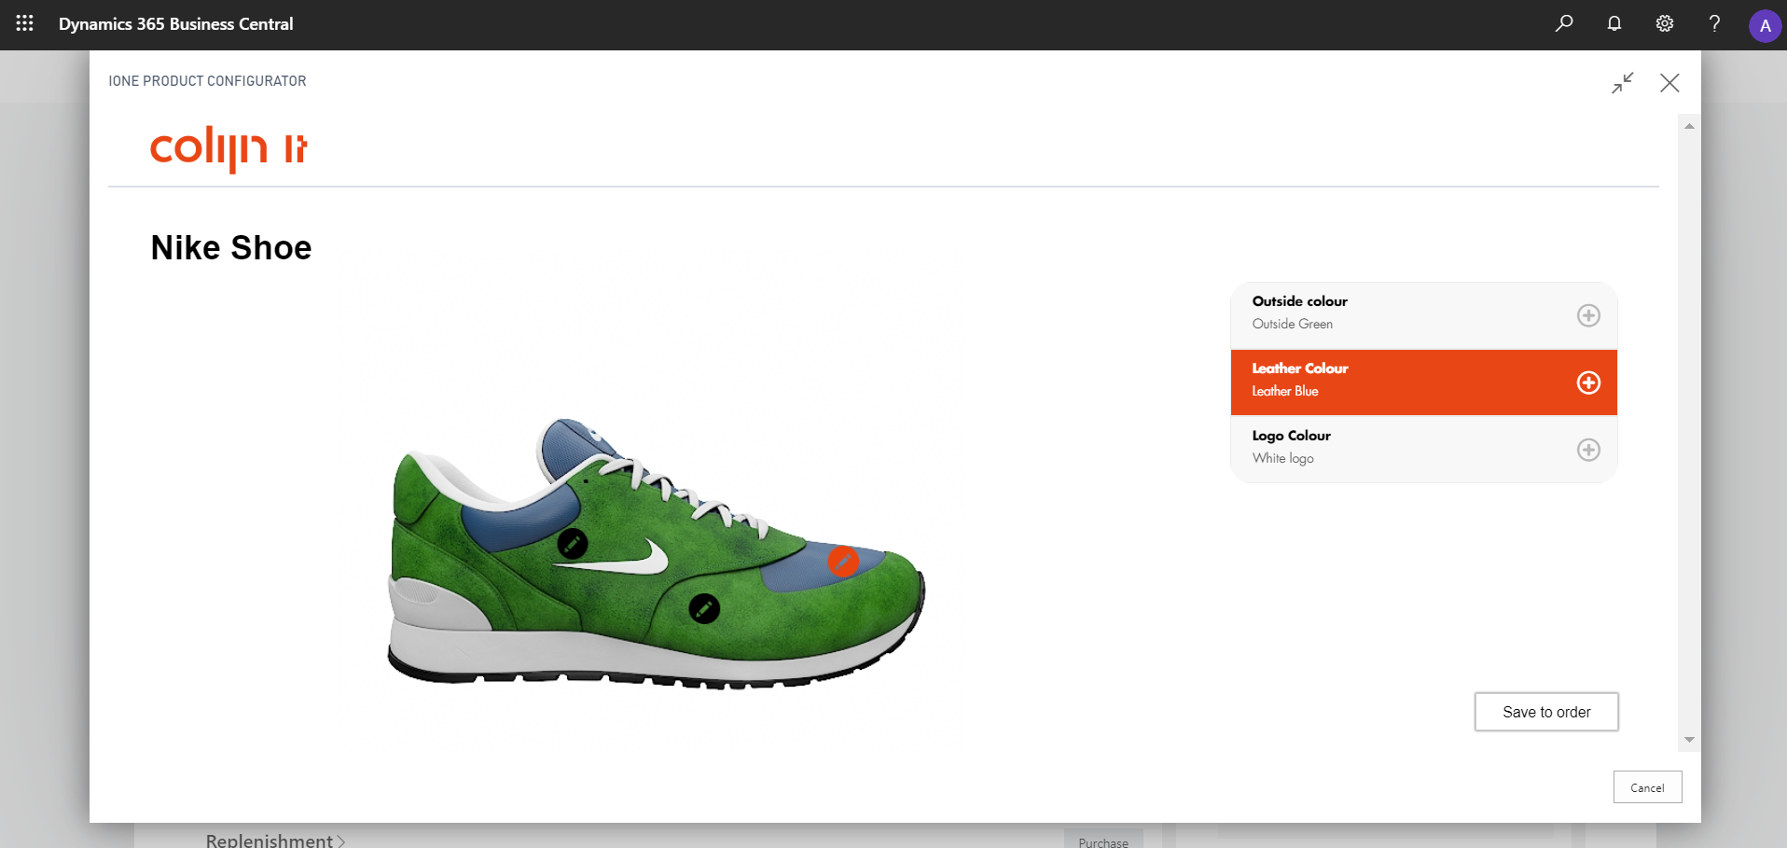Expand Outside colour plus icon
Screen dimensions: 1787x848
pyautogui.click(x=1588, y=315)
